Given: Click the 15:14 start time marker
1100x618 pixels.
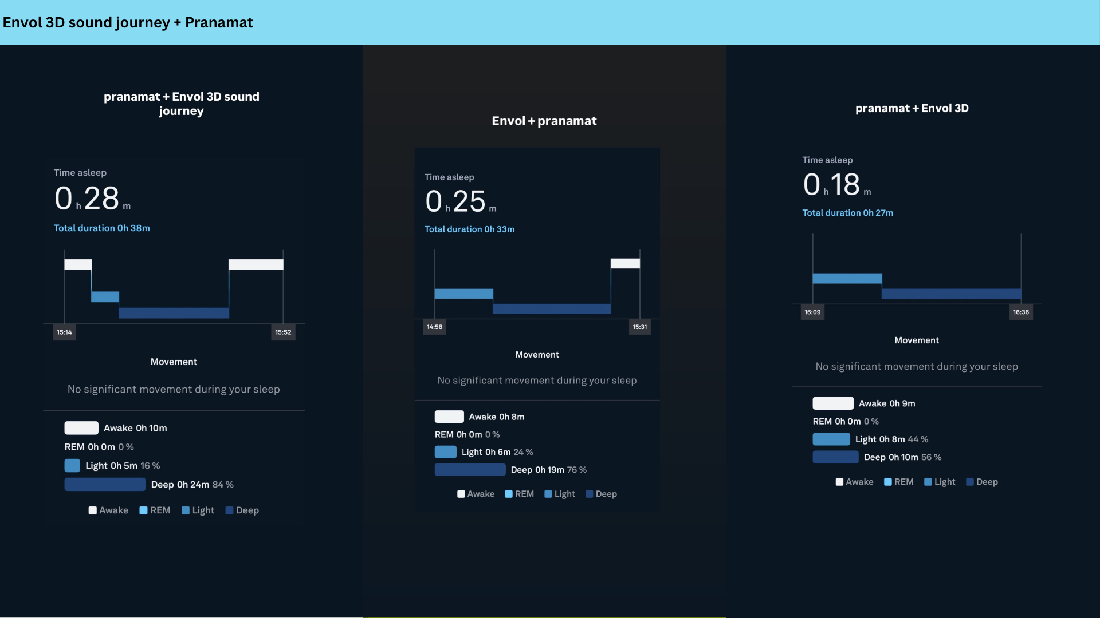Looking at the screenshot, I should (64, 332).
